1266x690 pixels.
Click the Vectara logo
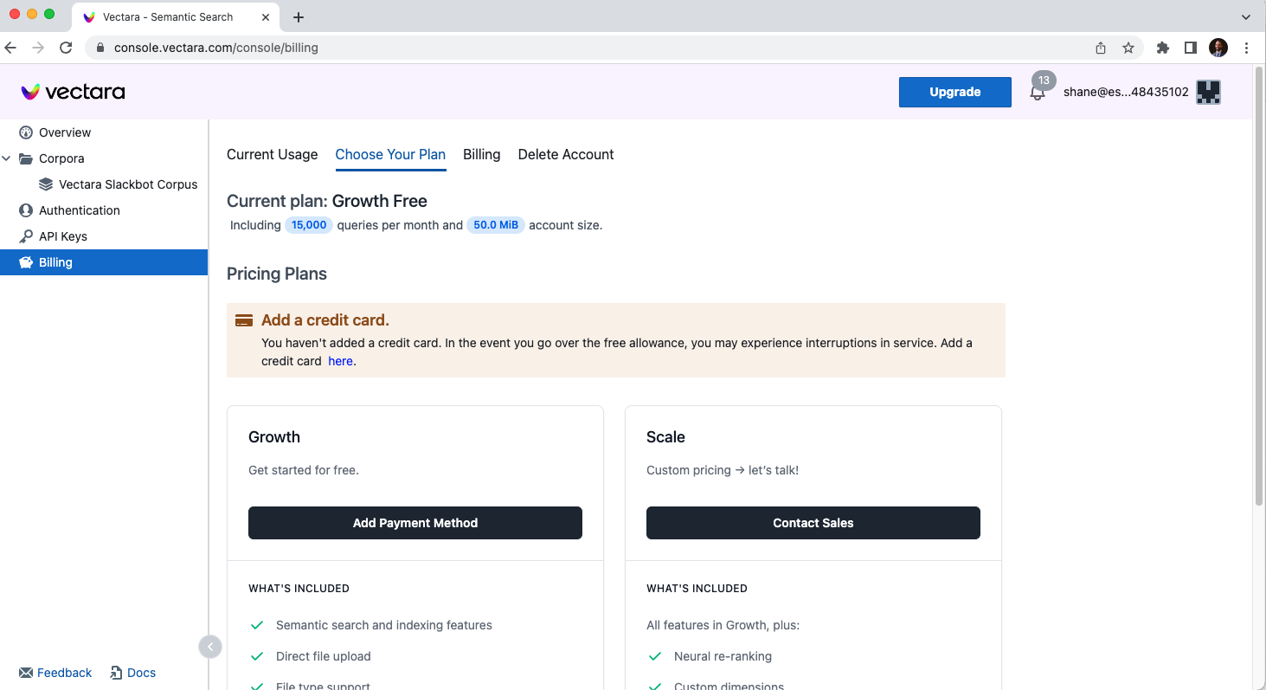click(72, 91)
